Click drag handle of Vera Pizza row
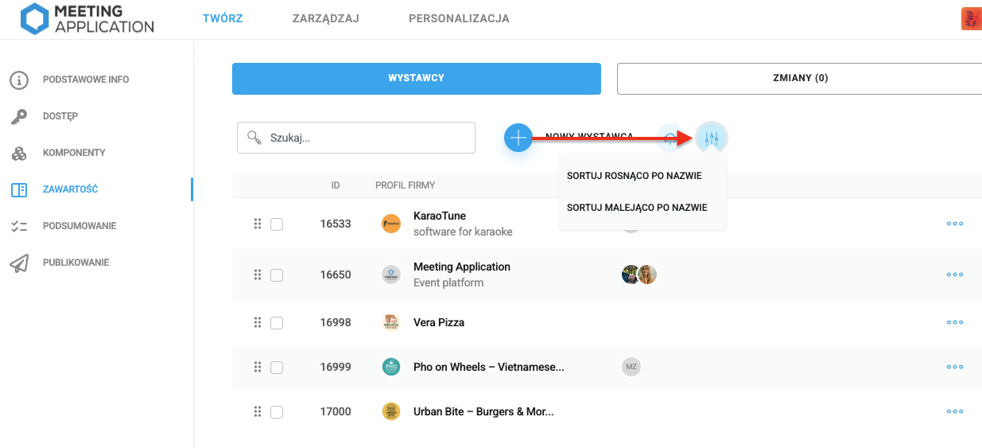982x448 pixels. click(258, 322)
